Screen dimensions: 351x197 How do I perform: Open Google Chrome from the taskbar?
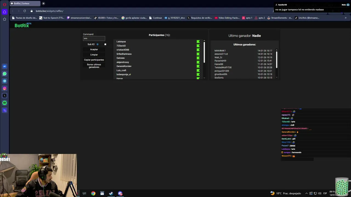pyautogui.click(x=93, y=193)
